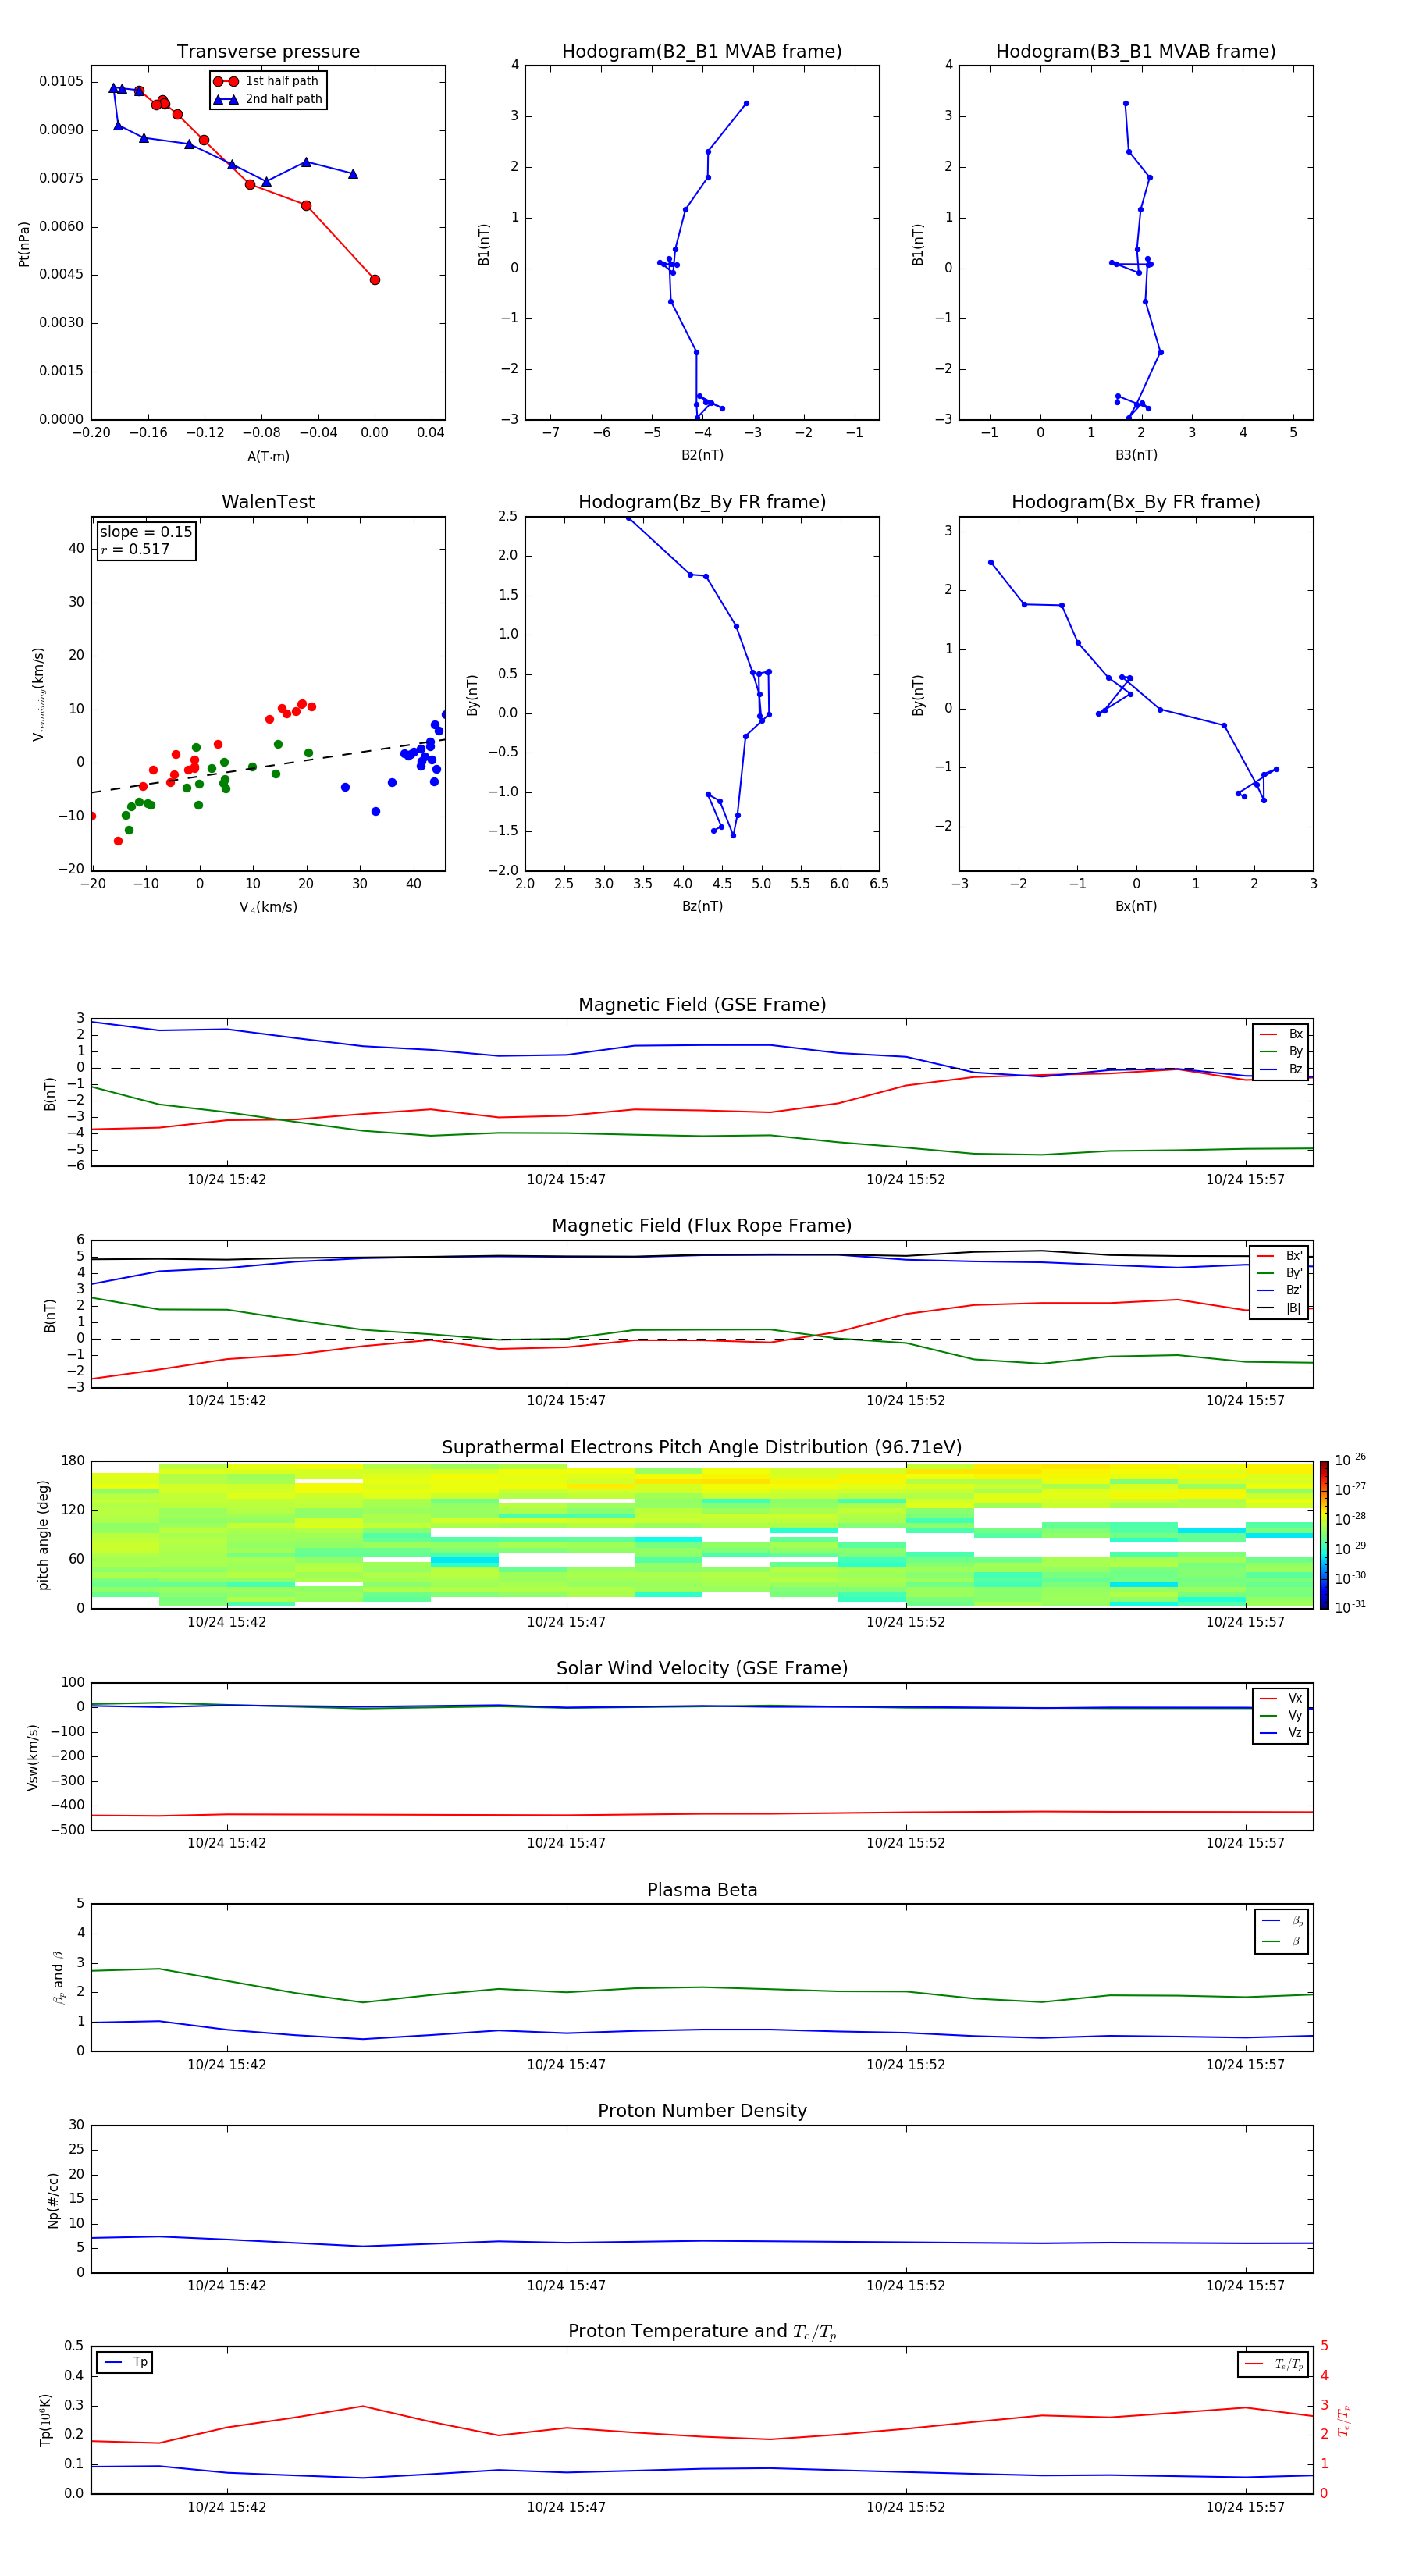Viewport: 1405px width, 2576px height.
Task: Click '10/24 15:52' tick under Plasma Beta
Action: (x=905, y=2065)
